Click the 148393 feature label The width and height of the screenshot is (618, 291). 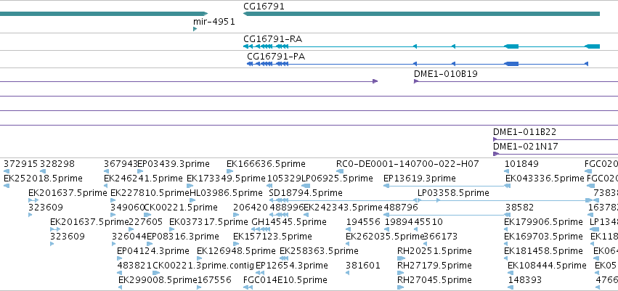pyautogui.click(x=524, y=280)
